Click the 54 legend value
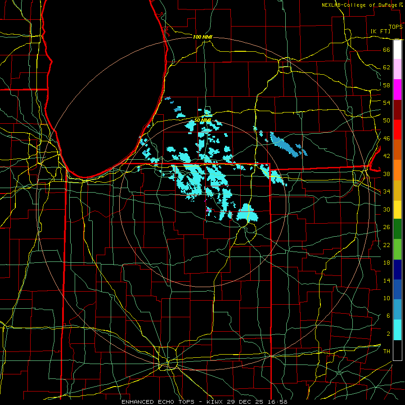 point(387,103)
